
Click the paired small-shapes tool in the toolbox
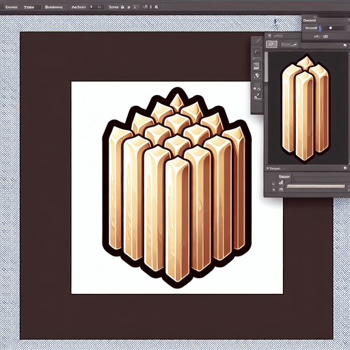257,88
